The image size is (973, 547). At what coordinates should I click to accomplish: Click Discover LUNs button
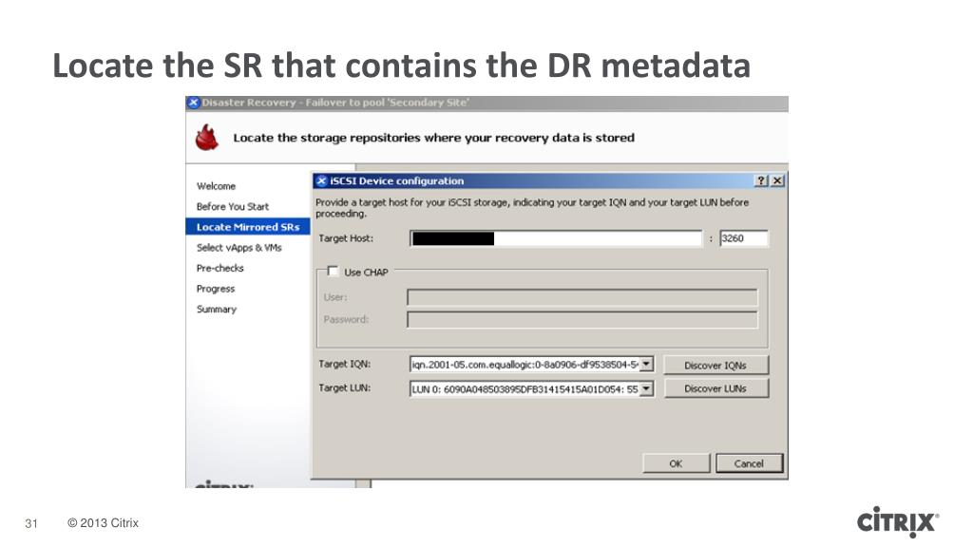[x=715, y=388]
